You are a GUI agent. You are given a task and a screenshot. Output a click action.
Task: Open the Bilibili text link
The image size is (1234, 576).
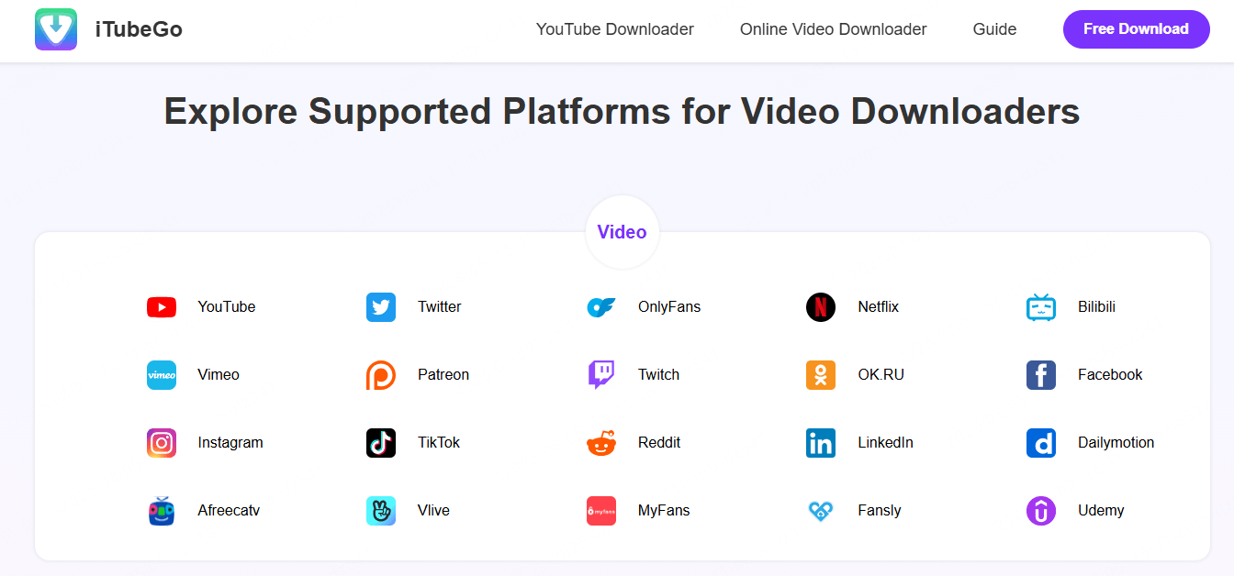1097,307
